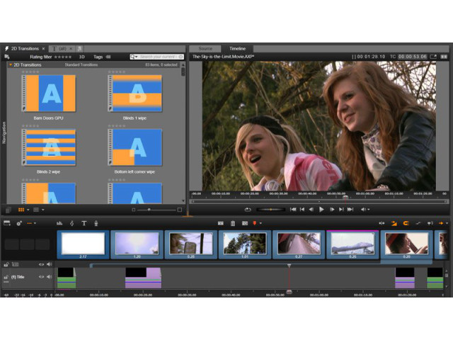Screen dimensions: 453x340
Task: Select storyboard clip labeled 2.17
Action: [84, 244]
